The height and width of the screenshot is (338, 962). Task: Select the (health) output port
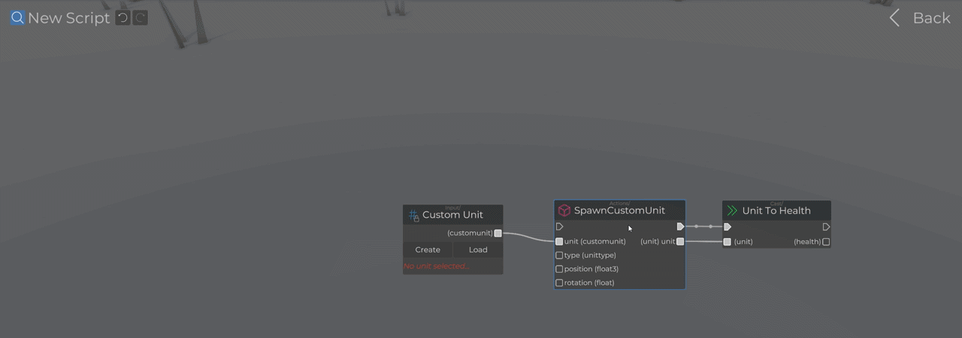[826, 242]
